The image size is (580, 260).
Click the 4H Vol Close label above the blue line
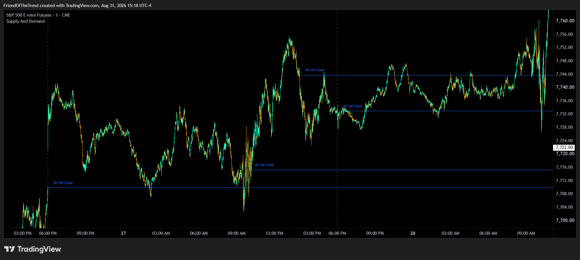point(264,165)
